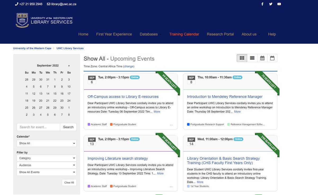Screen dimensions: 318x195
Task: Open First Year Experience page
Action: pyautogui.click(x=114, y=34)
